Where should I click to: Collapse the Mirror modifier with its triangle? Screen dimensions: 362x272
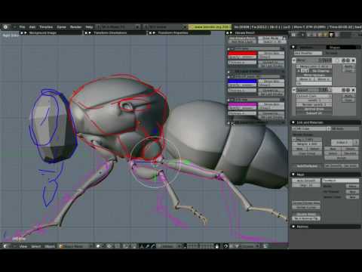[294, 60]
